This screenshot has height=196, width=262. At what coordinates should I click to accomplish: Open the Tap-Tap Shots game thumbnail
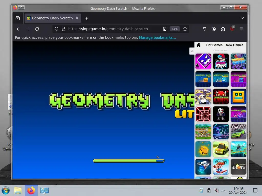click(x=238, y=167)
